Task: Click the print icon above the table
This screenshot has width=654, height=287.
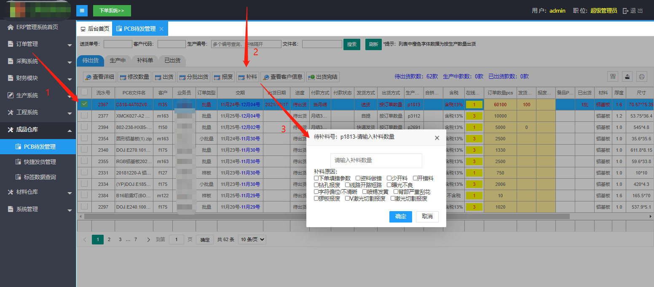Action: click(x=641, y=76)
